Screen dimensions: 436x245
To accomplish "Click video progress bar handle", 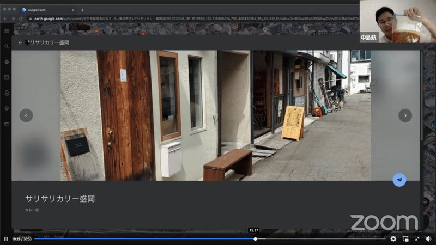I will tap(255, 239).
